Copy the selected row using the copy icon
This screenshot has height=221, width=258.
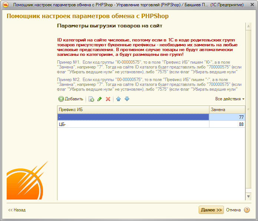pos(91,99)
